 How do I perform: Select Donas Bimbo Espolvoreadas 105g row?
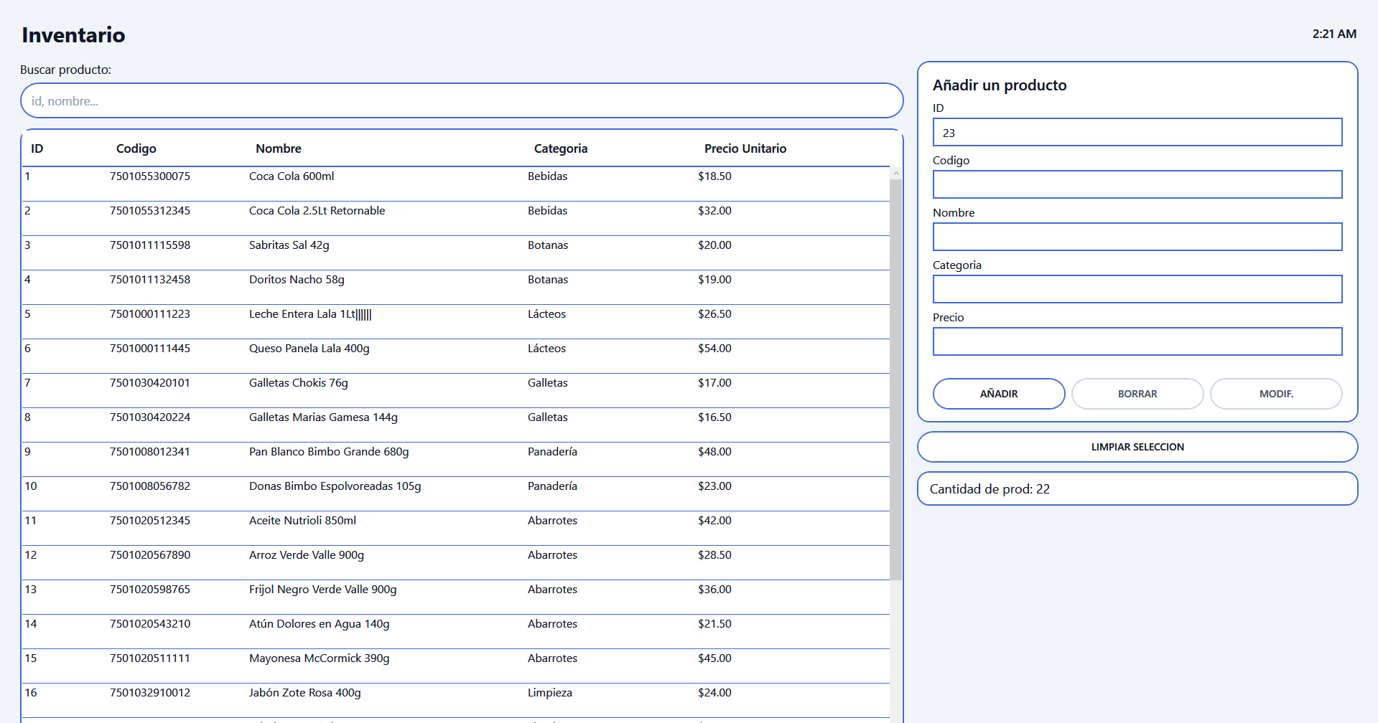456,494
